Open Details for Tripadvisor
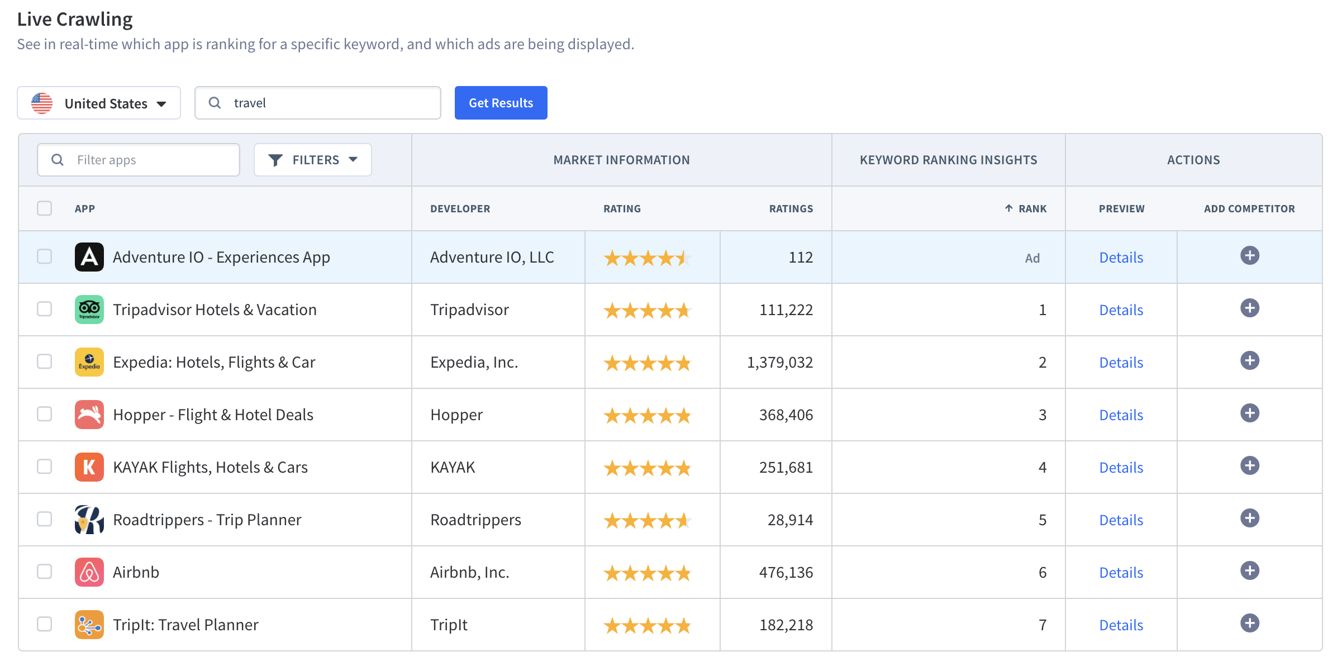 [1121, 310]
